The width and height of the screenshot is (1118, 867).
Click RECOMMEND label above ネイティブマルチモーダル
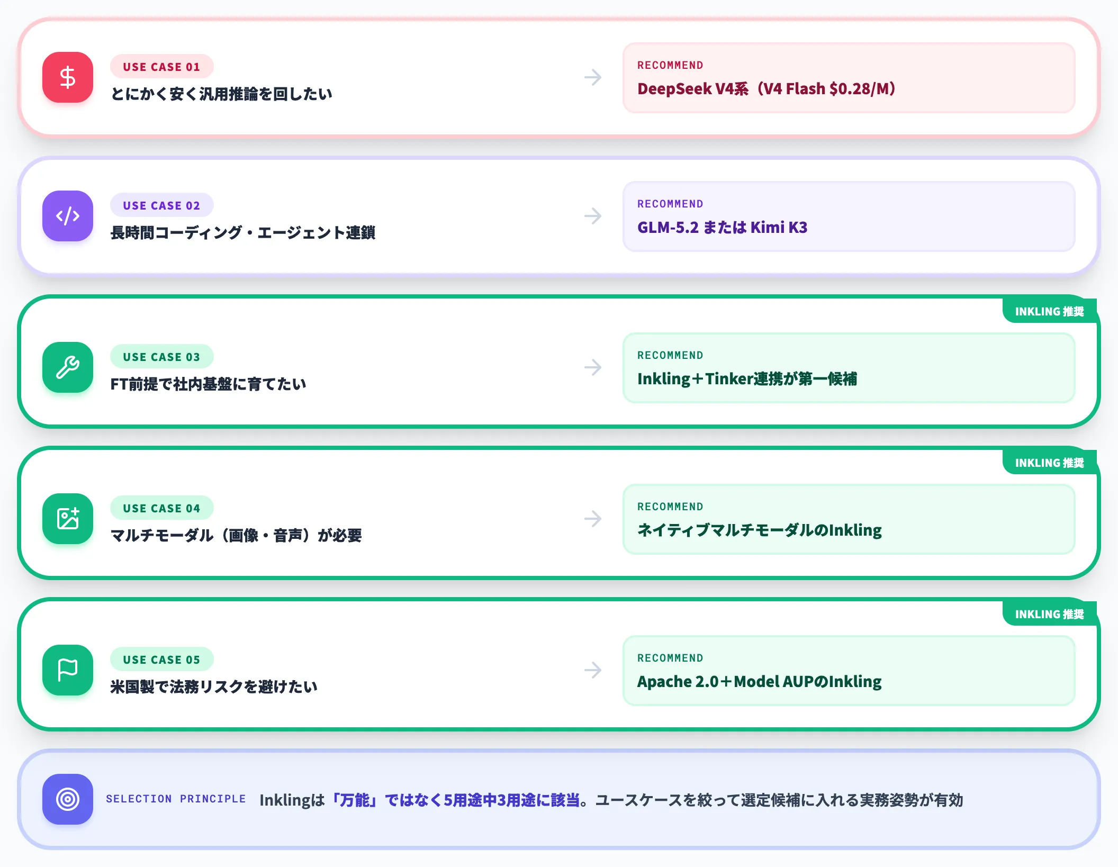tap(670, 507)
